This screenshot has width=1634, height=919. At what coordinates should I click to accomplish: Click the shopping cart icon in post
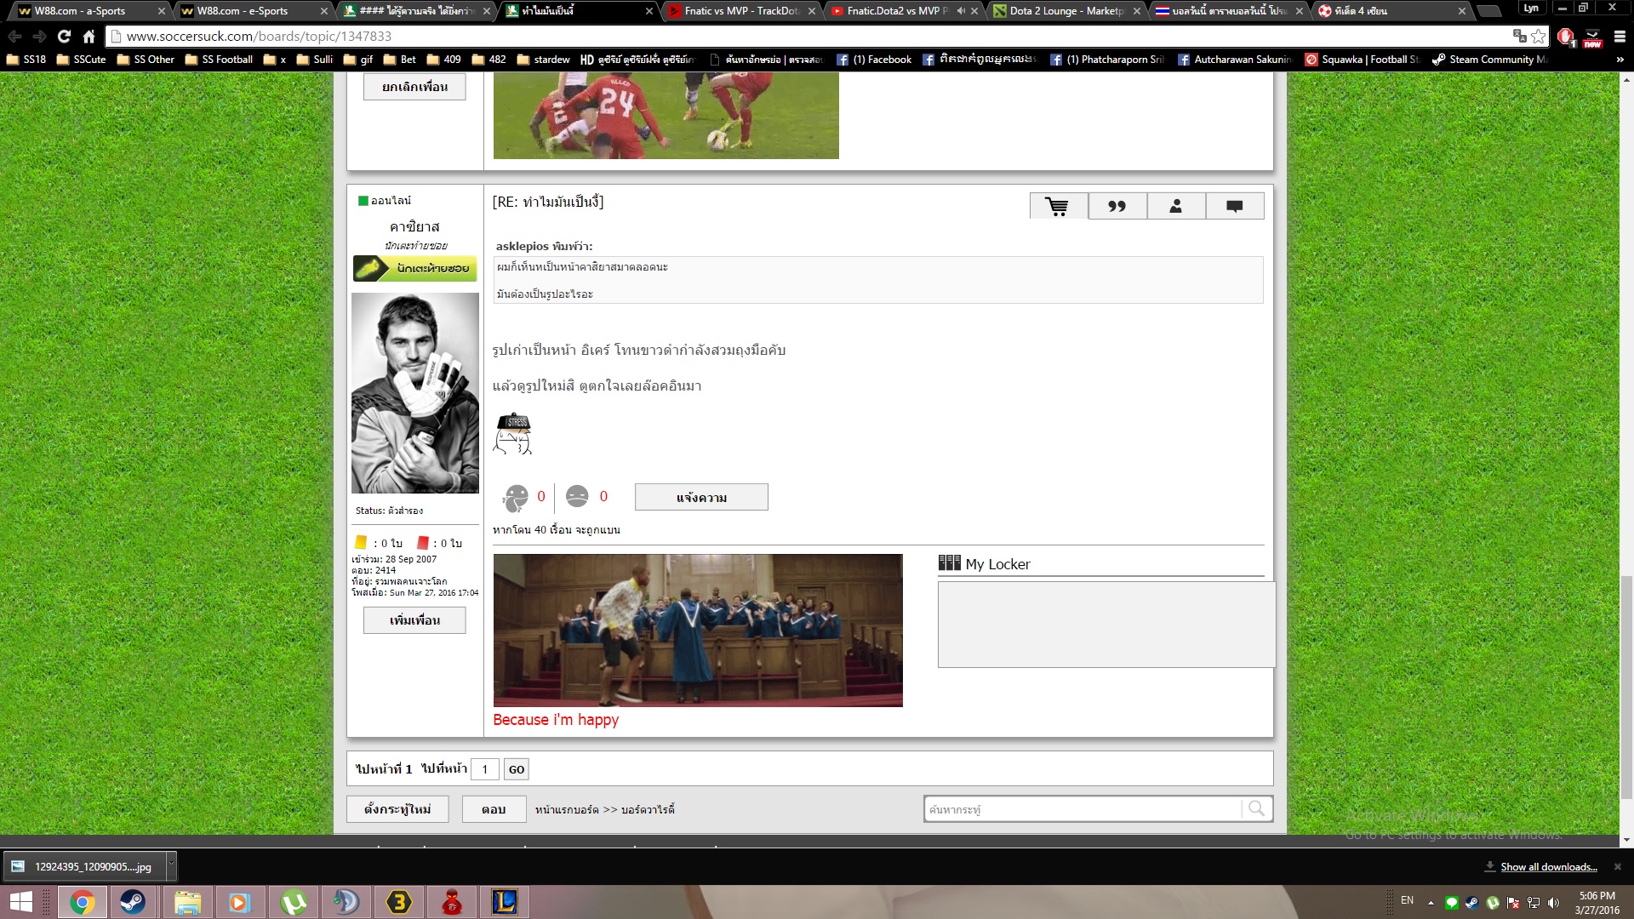click(1058, 207)
